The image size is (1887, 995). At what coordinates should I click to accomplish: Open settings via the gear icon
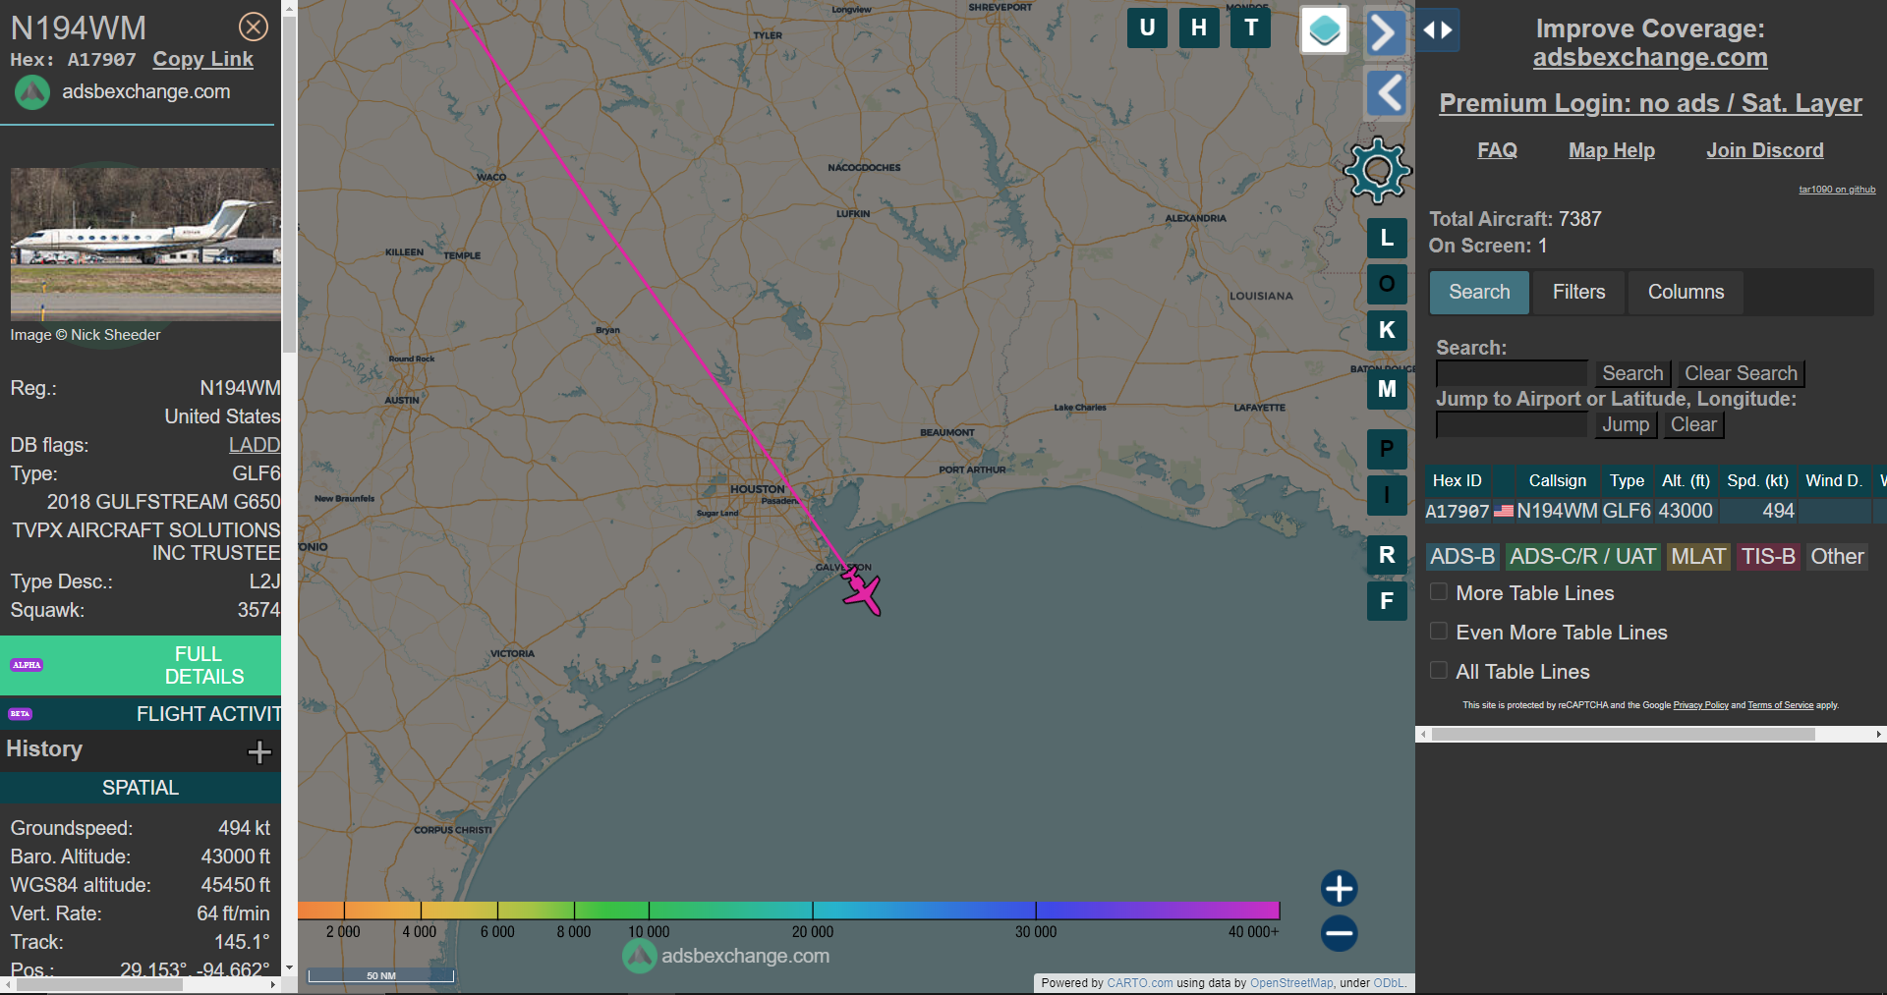pyautogui.click(x=1378, y=171)
